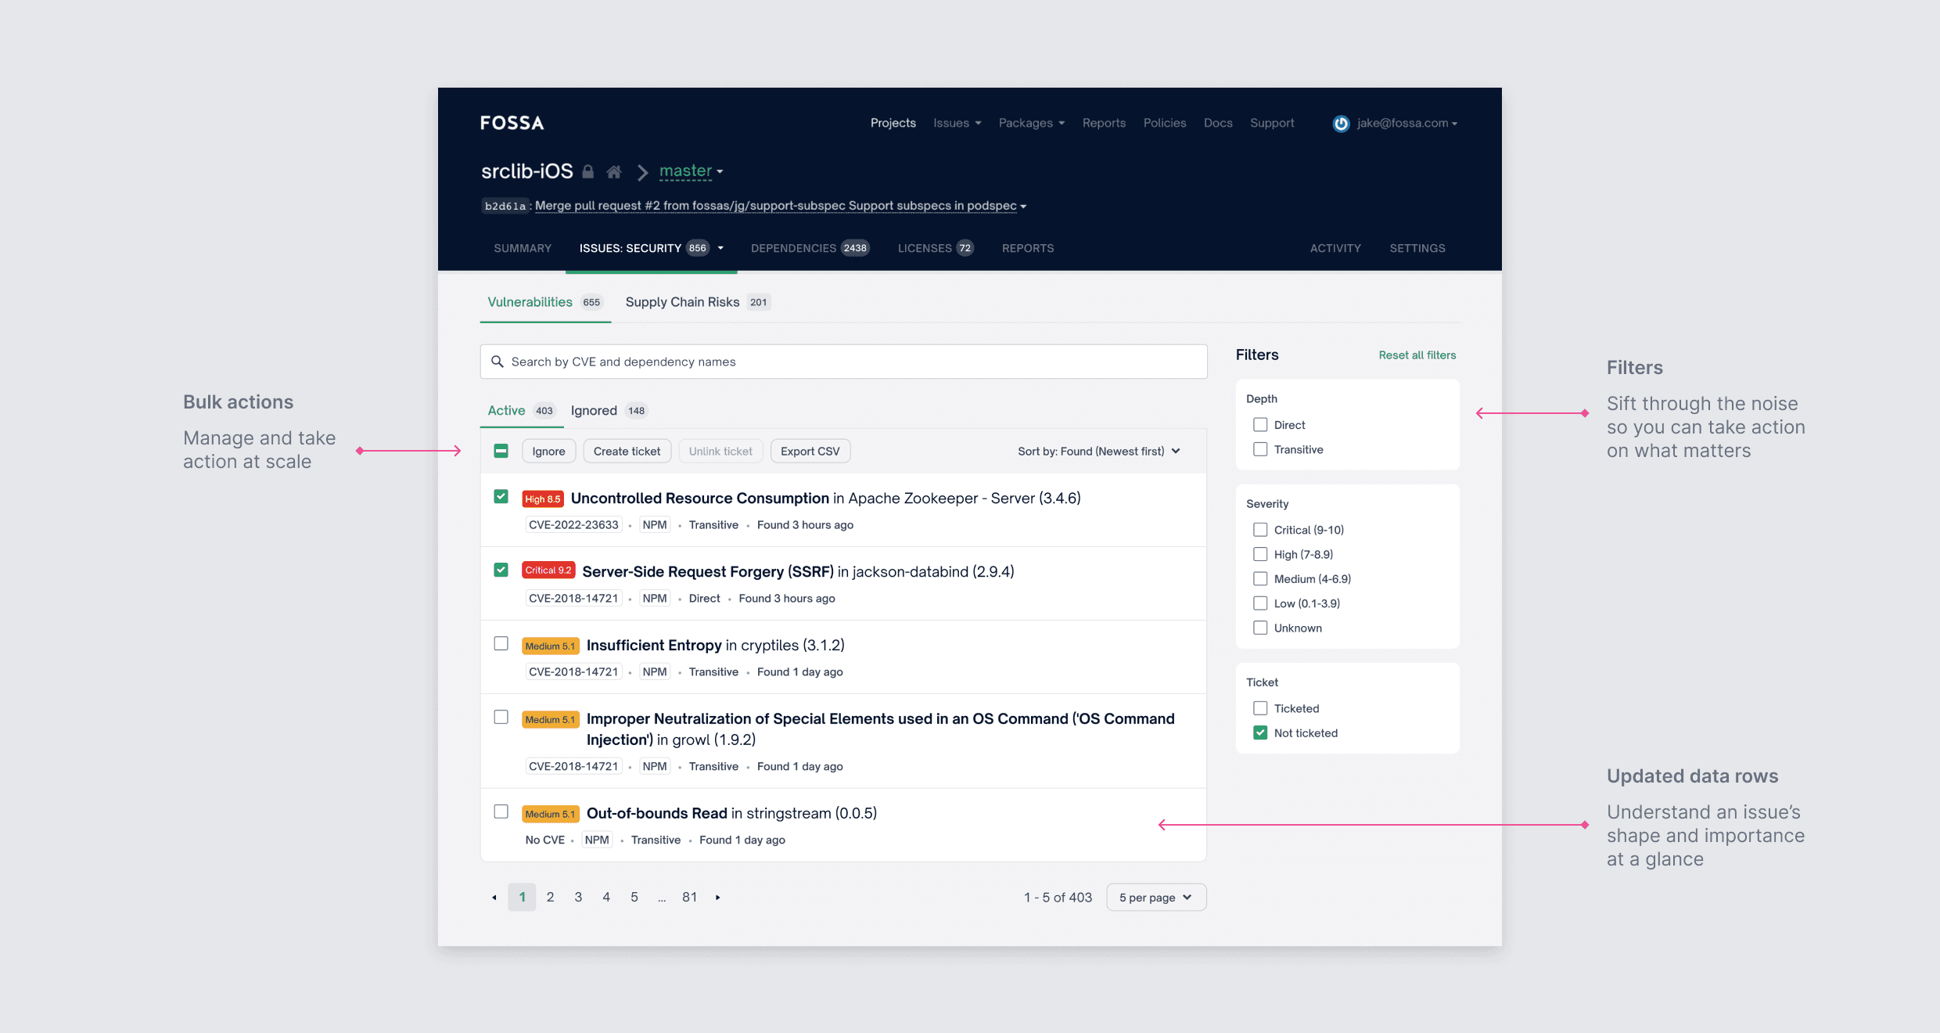Check the Insufficient Entropy row

click(501, 643)
